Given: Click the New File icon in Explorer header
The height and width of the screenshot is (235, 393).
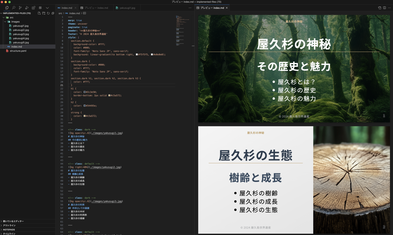Looking at the screenshot, I should [x=39, y=13].
